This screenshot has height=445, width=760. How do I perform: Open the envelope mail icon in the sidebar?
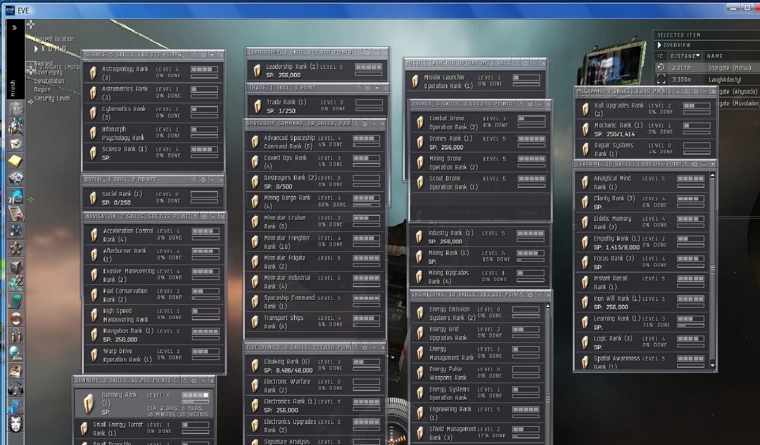15,144
